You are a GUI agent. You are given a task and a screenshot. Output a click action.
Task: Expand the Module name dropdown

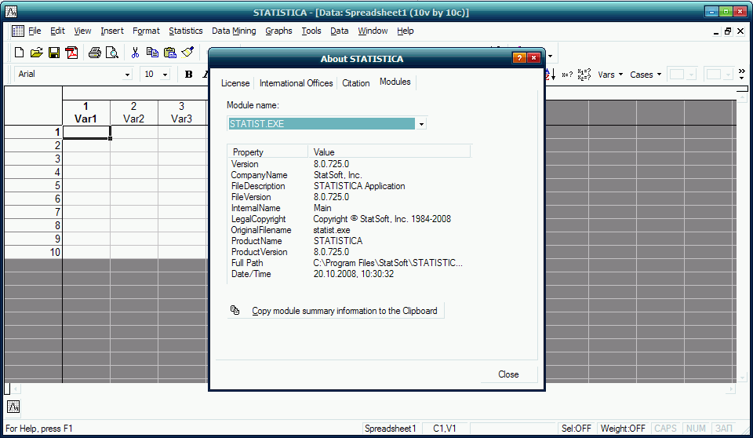(x=421, y=124)
